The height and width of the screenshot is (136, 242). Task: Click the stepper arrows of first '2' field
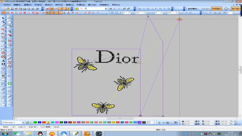129,13
